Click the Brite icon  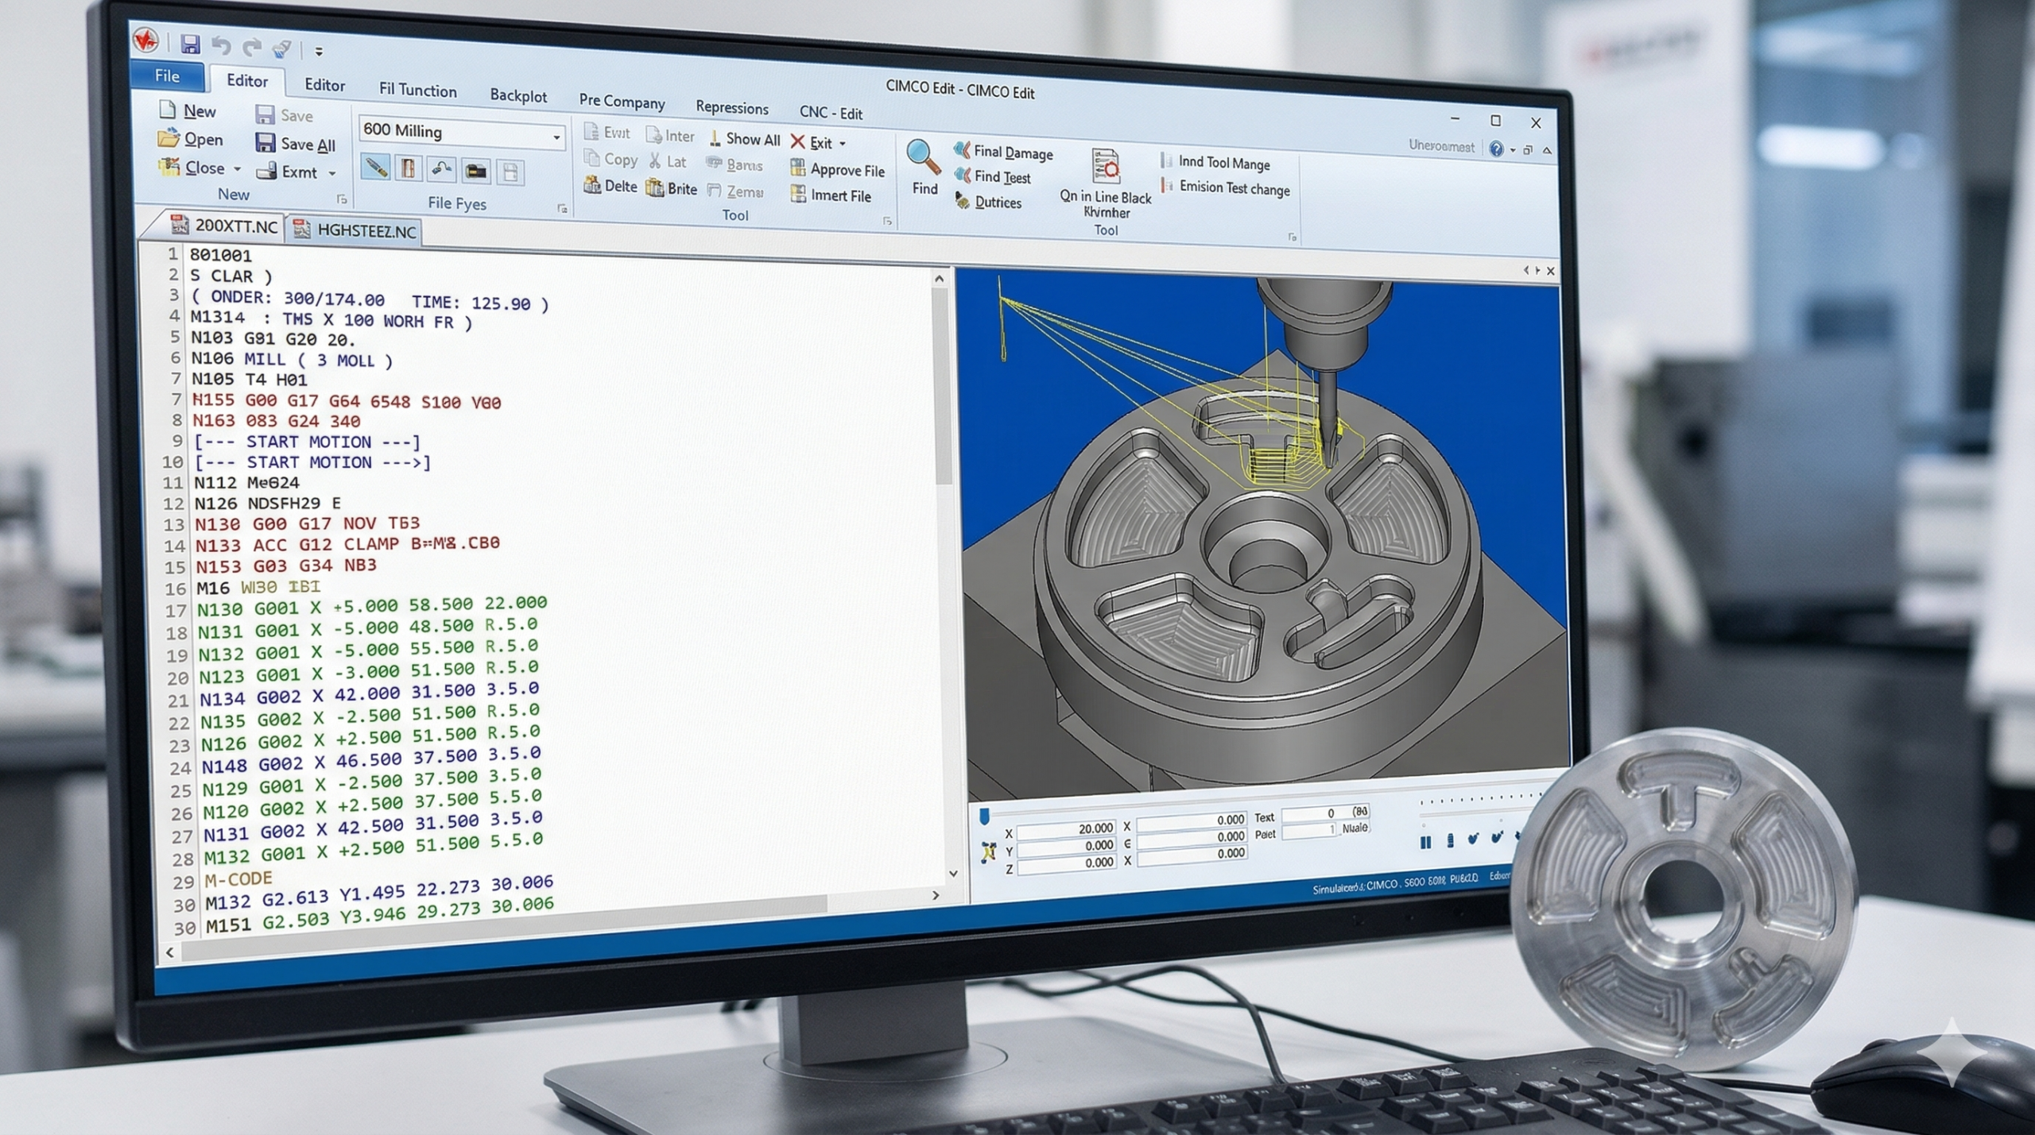click(655, 187)
